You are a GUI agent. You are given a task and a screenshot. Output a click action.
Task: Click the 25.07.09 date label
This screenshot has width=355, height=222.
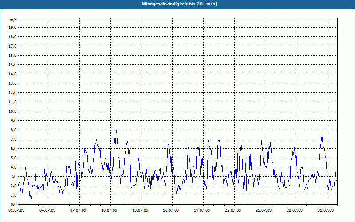pos(264,210)
